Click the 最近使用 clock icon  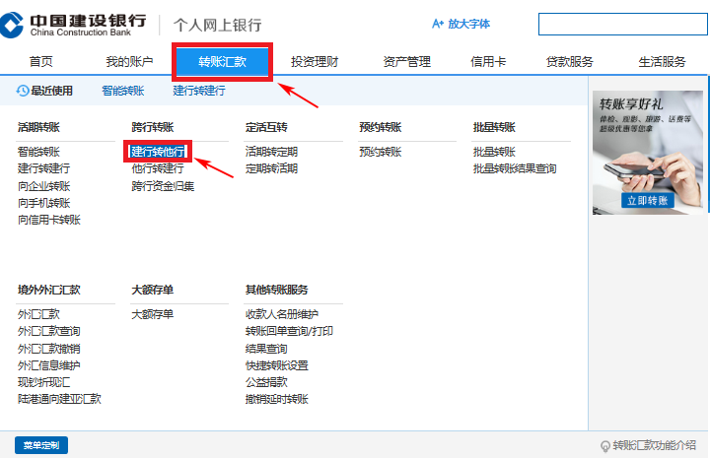pos(22,91)
